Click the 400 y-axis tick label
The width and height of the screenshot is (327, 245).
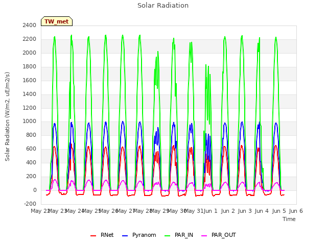click(x=31, y=163)
